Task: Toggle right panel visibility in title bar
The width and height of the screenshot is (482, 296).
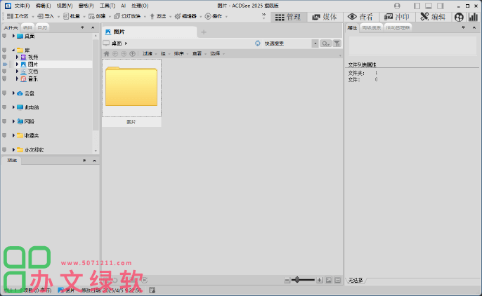Action: click(x=441, y=6)
